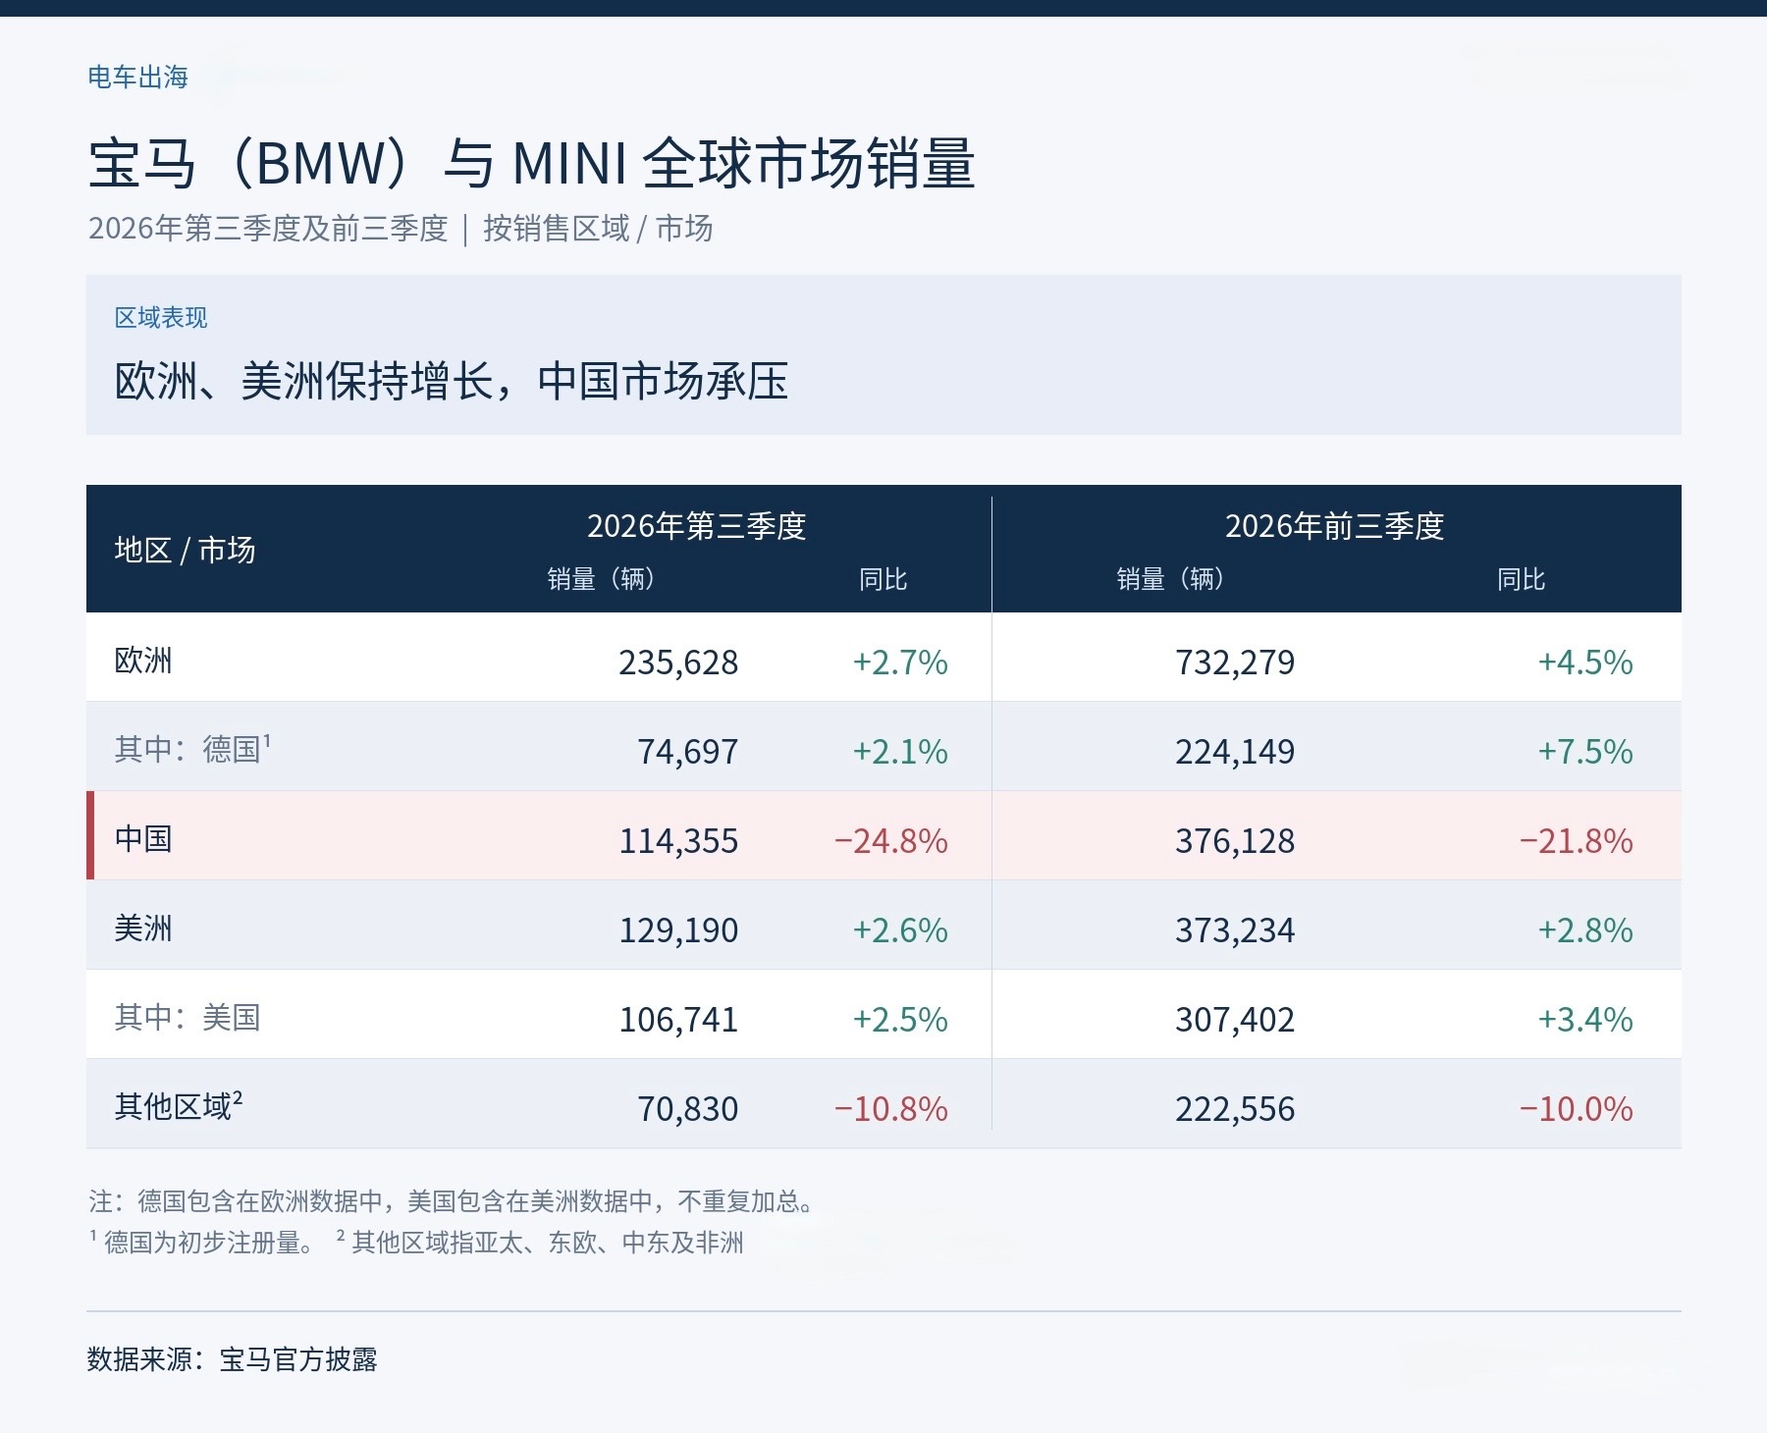Image resolution: width=1767 pixels, height=1433 pixels.
Task: Click footnote 其他区域指亚太、东欧、中东及非洲
Action: (x=540, y=1243)
